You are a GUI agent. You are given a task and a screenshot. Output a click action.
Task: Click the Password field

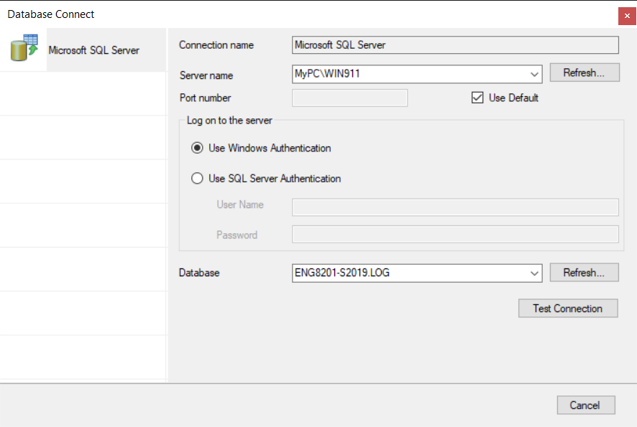(455, 235)
